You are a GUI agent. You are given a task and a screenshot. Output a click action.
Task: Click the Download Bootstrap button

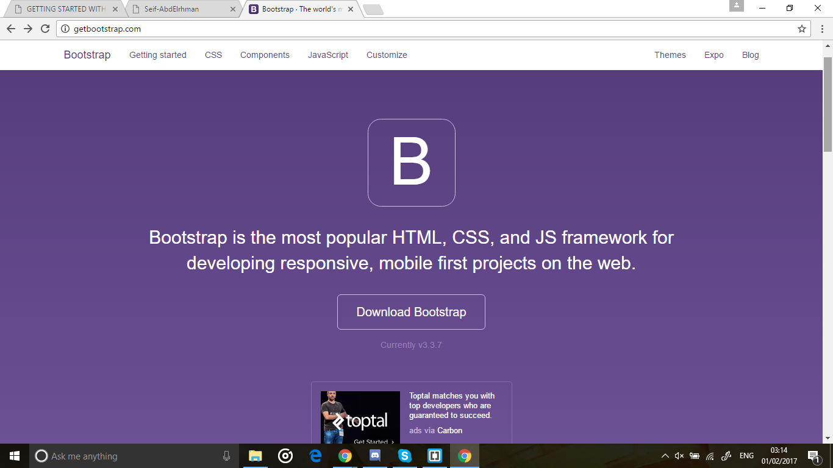(x=411, y=312)
